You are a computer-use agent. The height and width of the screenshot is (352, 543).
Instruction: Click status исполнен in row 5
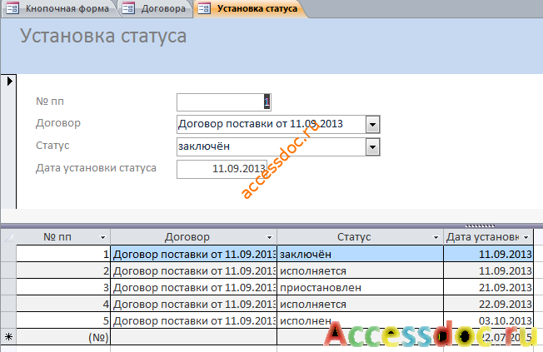[360, 320]
